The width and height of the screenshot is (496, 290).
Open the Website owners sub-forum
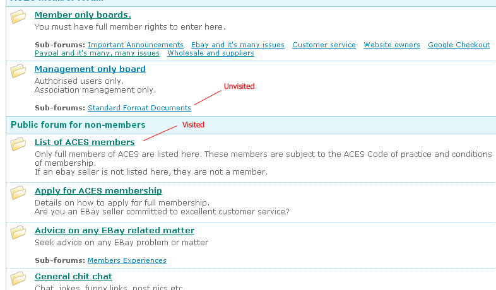point(392,45)
